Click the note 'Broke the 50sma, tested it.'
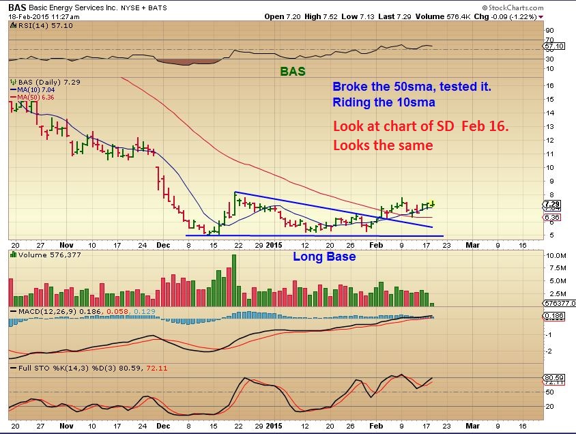The width and height of the screenshot is (576, 434). pos(412,87)
